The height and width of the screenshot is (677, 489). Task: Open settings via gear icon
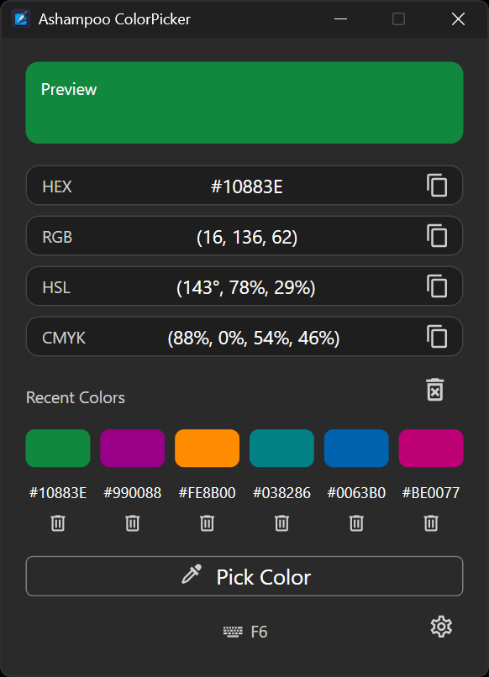coord(441,627)
